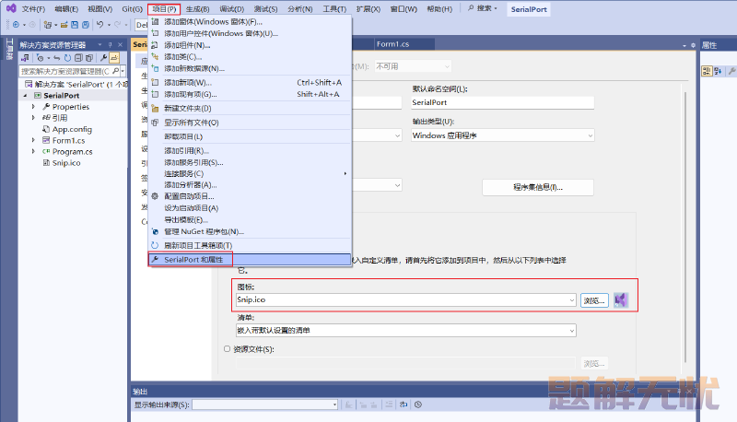Viewport: 737px width, 422px height.
Task: Select Add Windows Form menu item
Action: [250, 21]
